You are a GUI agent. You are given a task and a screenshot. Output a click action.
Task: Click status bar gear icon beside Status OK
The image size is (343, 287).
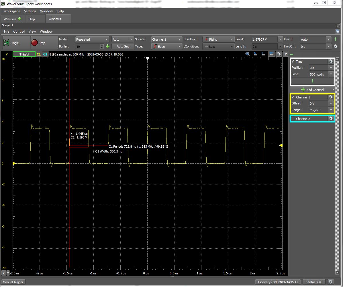(x=330, y=282)
